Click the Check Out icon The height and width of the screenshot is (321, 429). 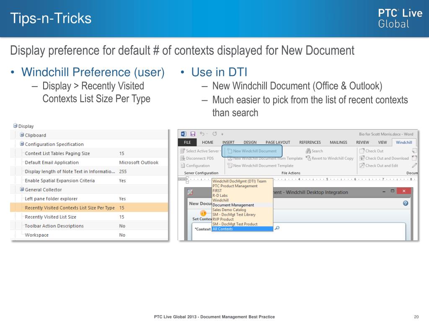[362, 151]
